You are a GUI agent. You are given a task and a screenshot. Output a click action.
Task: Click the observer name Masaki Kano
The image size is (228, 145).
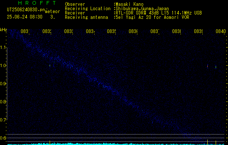coord(129,4)
